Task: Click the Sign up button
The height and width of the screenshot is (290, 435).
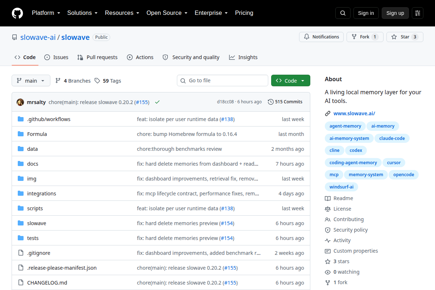Action: [x=395, y=13]
